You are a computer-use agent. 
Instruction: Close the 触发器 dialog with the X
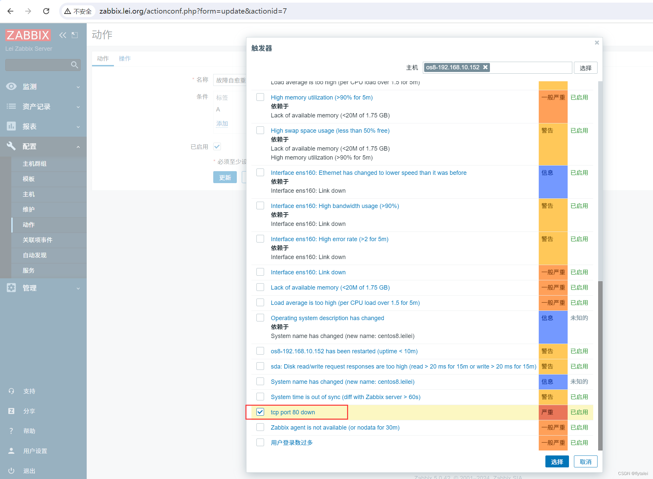point(597,42)
